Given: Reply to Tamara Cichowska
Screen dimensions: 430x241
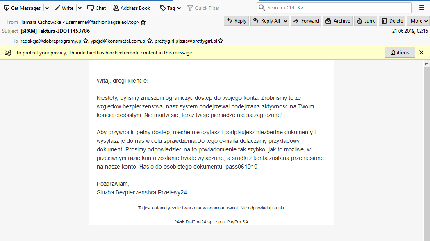Looking at the screenshot, I should click(236, 20).
